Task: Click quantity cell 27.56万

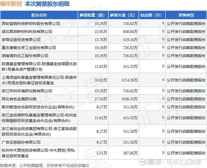Action: pyautogui.click(x=101, y=99)
